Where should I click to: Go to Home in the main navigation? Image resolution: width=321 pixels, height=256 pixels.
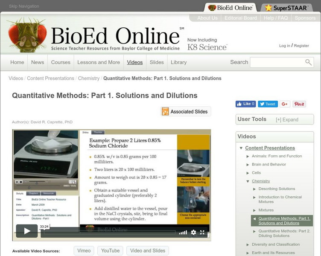pyautogui.click(x=17, y=62)
